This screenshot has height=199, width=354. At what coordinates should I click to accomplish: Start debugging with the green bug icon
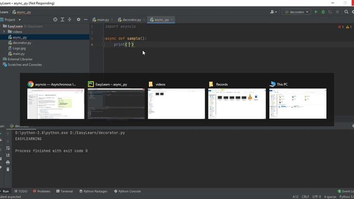323,12
